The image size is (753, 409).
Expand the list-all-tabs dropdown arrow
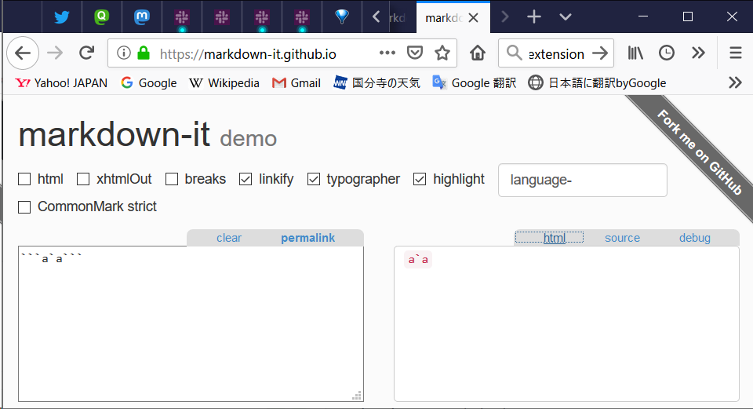pyautogui.click(x=566, y=17)
